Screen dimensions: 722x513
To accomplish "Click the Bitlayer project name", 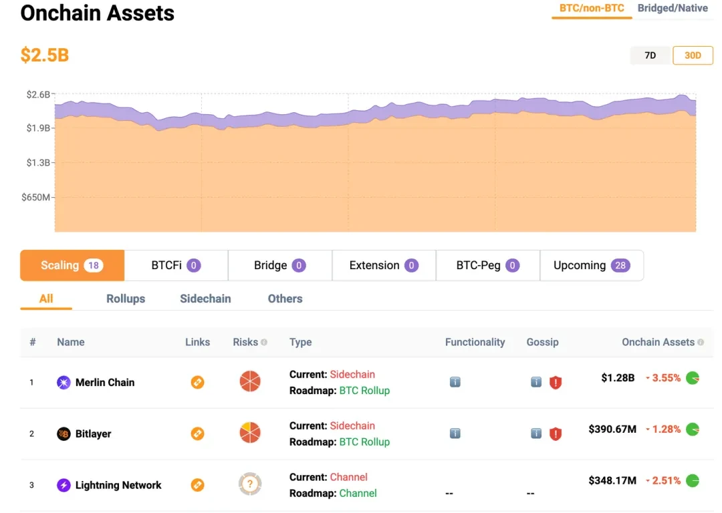I will 93,434.
